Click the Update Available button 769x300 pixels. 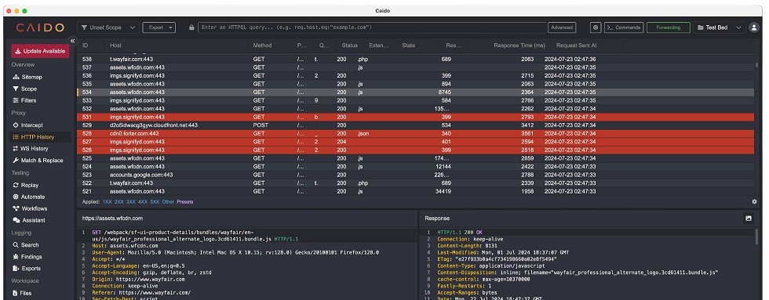pos(40,51)
